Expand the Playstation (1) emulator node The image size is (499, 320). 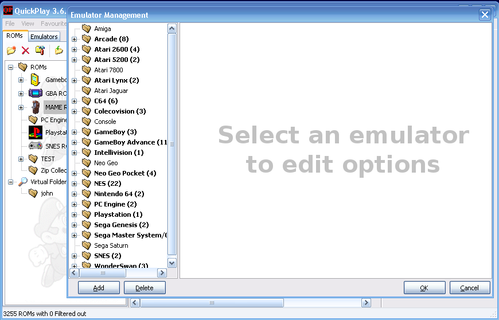(74, 214)
